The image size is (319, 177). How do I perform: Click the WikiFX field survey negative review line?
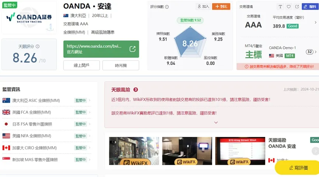pyautogui.click(x=164, y=113)
